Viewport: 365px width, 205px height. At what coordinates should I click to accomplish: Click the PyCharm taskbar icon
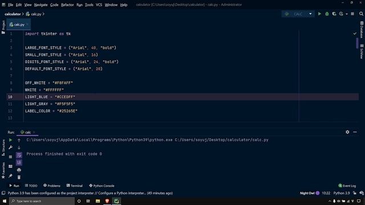116,201
